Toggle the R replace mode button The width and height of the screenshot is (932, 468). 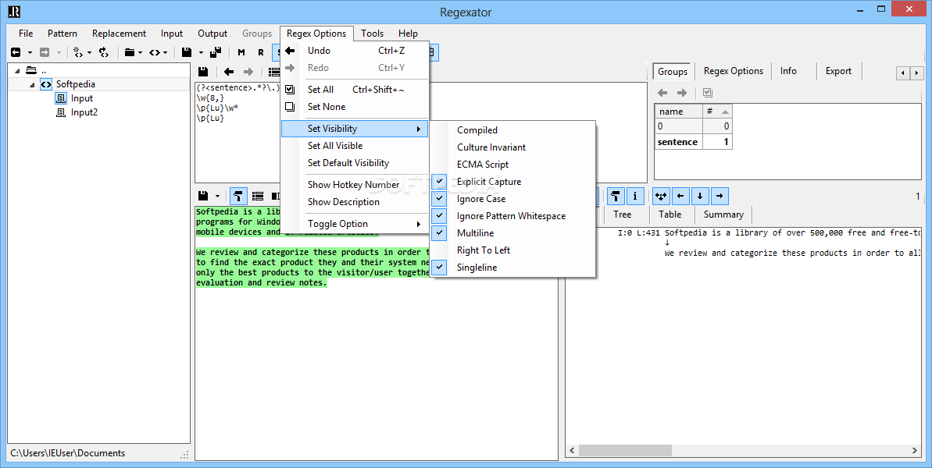(x=260, y=52)
